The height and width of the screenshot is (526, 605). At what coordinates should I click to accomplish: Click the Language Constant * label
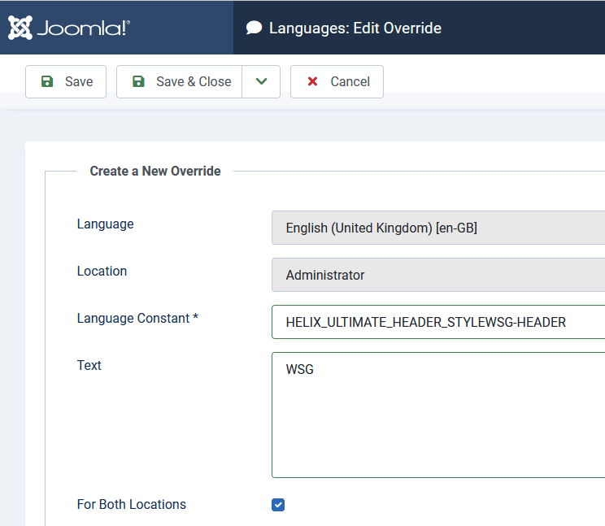(x=137, y=318)
